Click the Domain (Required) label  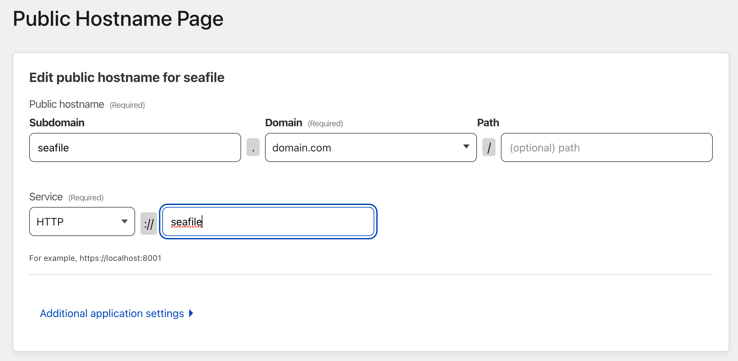(304, 123)
